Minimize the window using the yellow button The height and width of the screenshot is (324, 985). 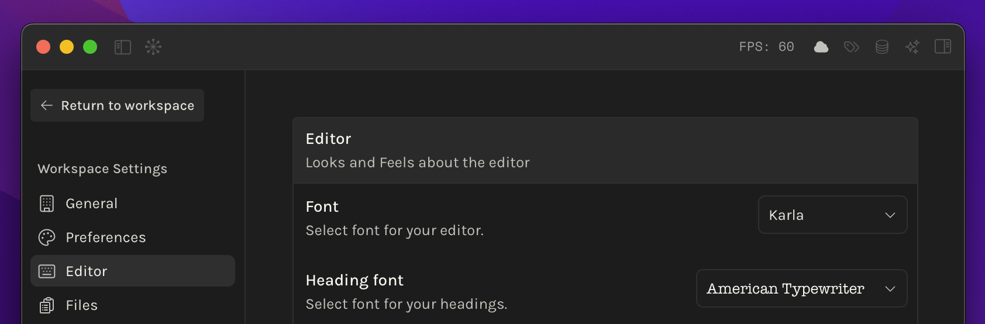[x=67, y=47]
